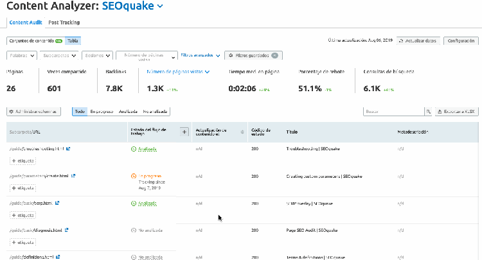Click Exportar a XLSX button
The width and height of the screenshot is (482, 260).
pyautogui.click(x=456, y=112)
